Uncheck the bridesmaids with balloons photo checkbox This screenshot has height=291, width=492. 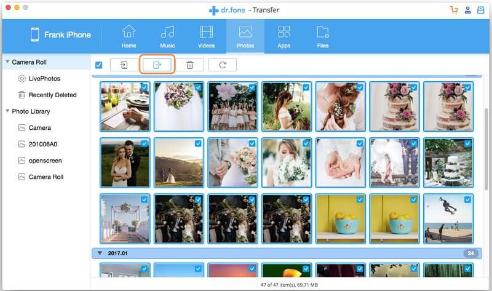click(252, 87)
